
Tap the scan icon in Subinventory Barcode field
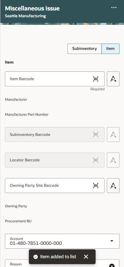click(96, 135)
